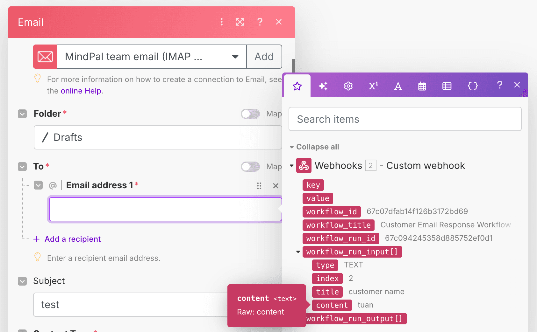
Task: Click the Search items field
Action: click(x=405, y=119)
